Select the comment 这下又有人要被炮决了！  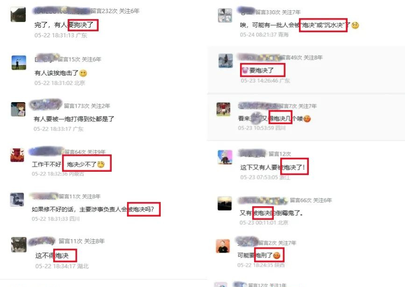point(273,167)
